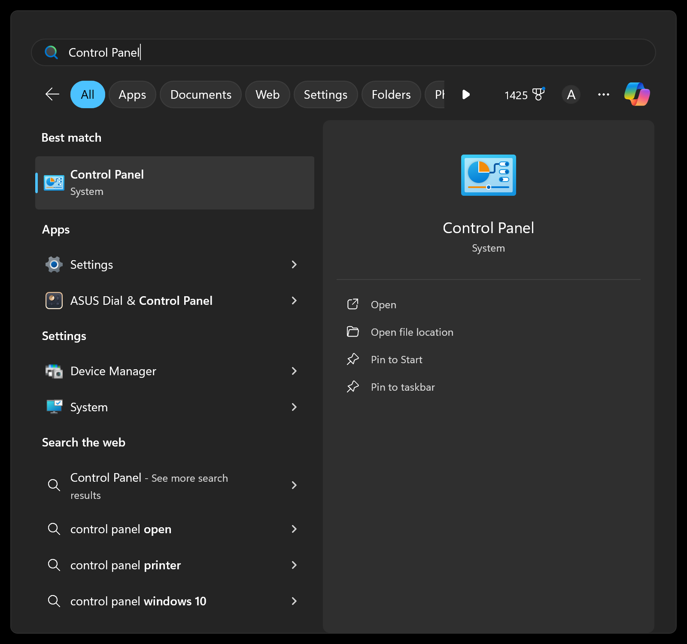Click the Device Manager icon
687x644 pixels.
coord(54,371)
